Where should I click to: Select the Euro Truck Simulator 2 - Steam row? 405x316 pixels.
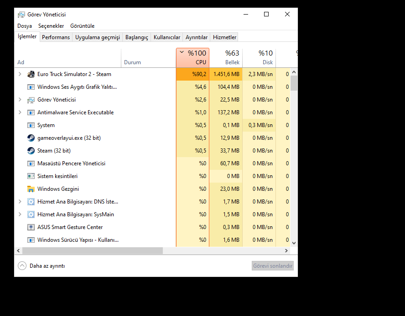[152, 74]
